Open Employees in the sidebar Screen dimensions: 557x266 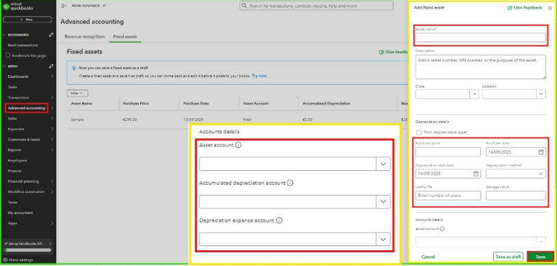pyautogui.click(x=17, y=160)
